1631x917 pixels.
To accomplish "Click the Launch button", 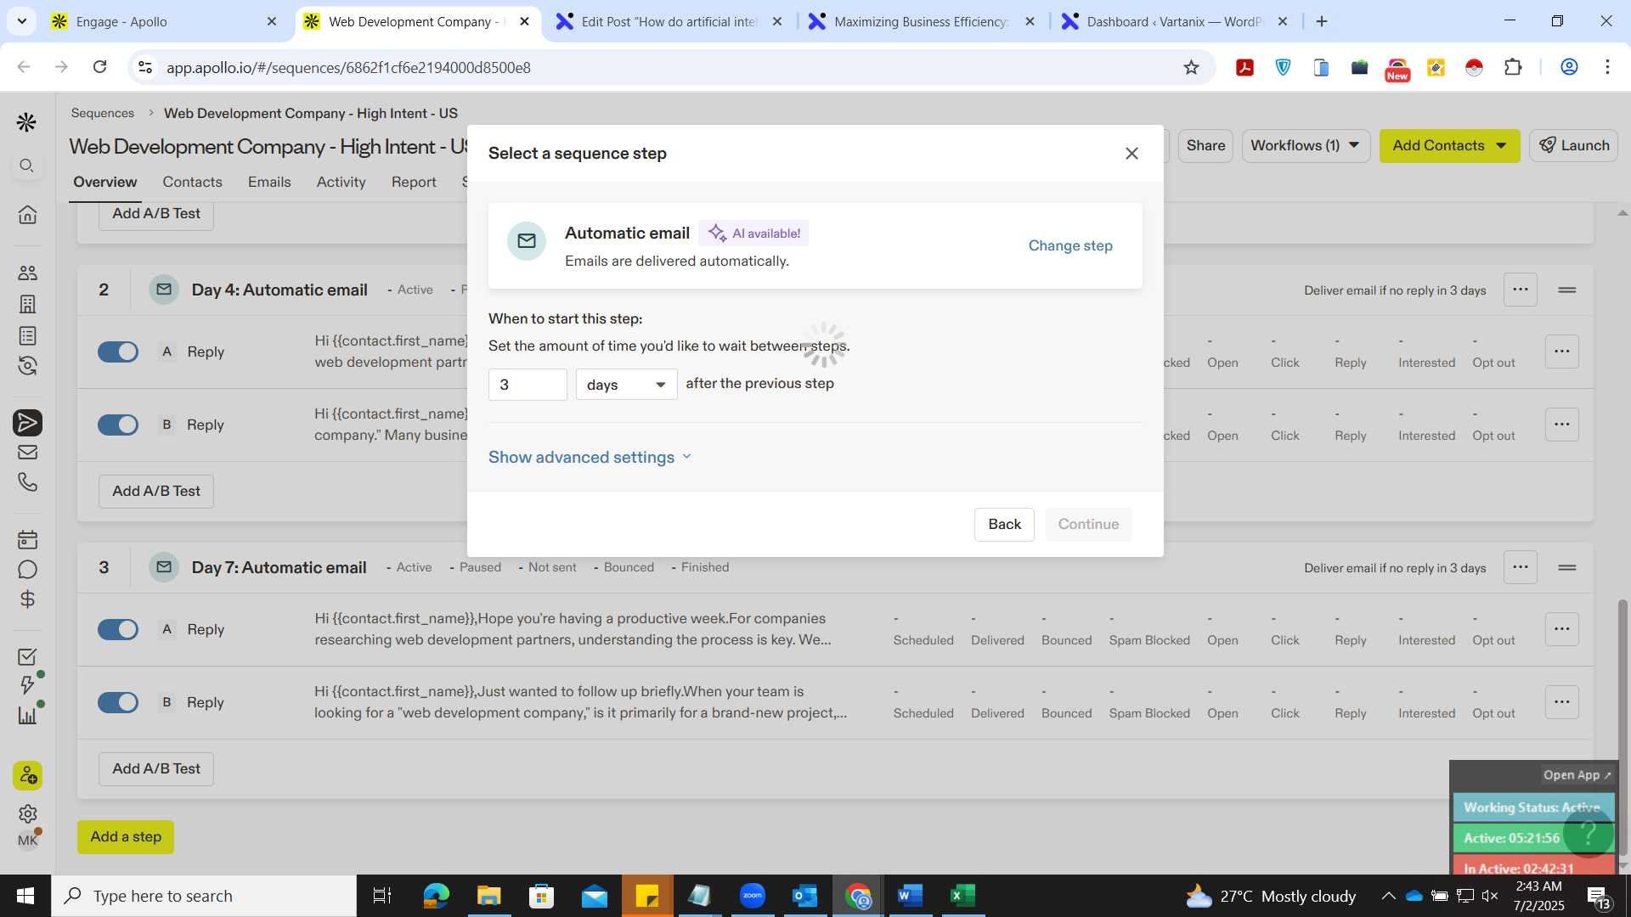I will [x=1573, y=146].
